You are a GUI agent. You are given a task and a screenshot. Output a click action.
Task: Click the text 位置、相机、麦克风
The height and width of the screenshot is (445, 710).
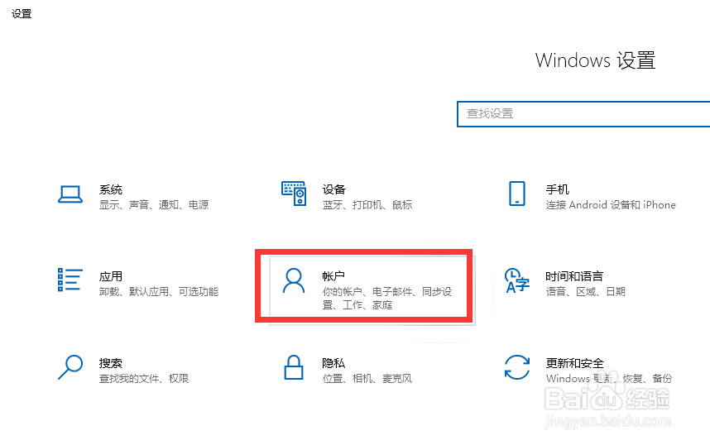367,379
